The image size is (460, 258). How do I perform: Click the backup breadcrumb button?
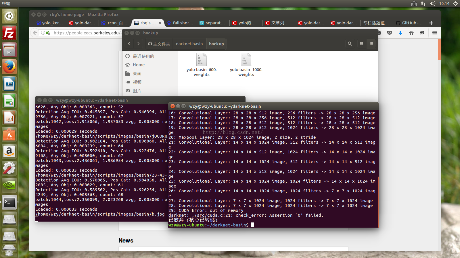(x=216, y=44)
